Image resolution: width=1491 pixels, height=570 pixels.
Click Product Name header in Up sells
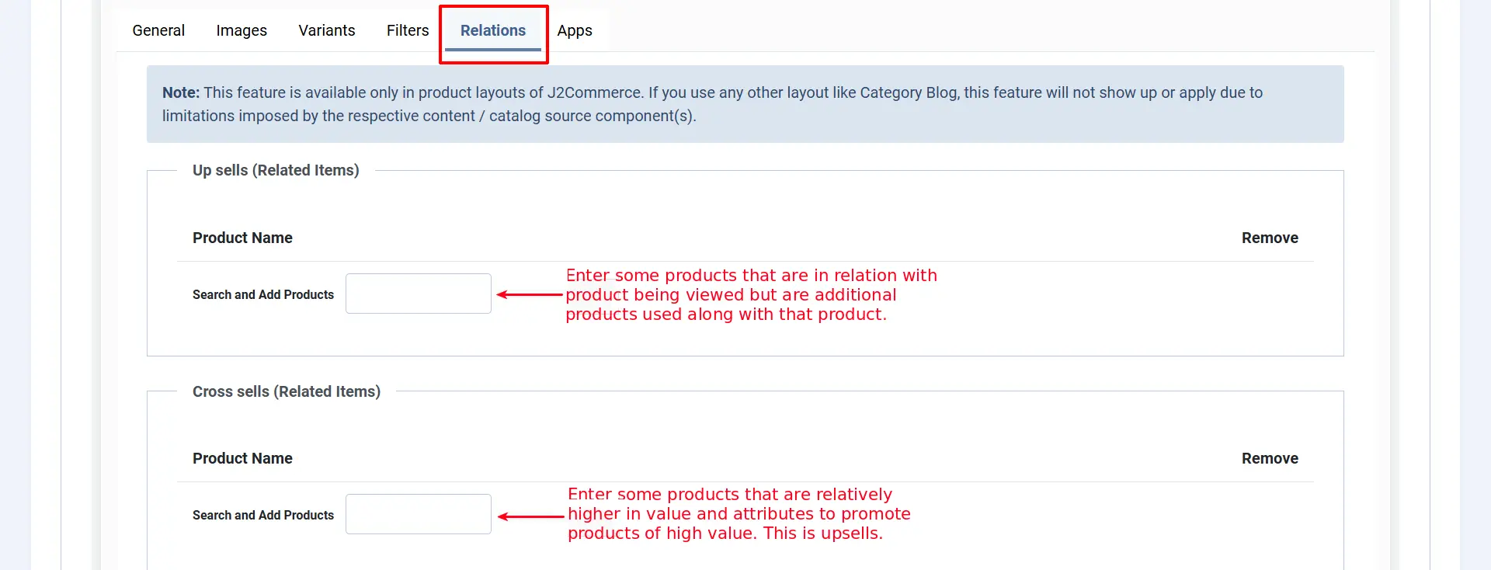(x=242, y=238)
